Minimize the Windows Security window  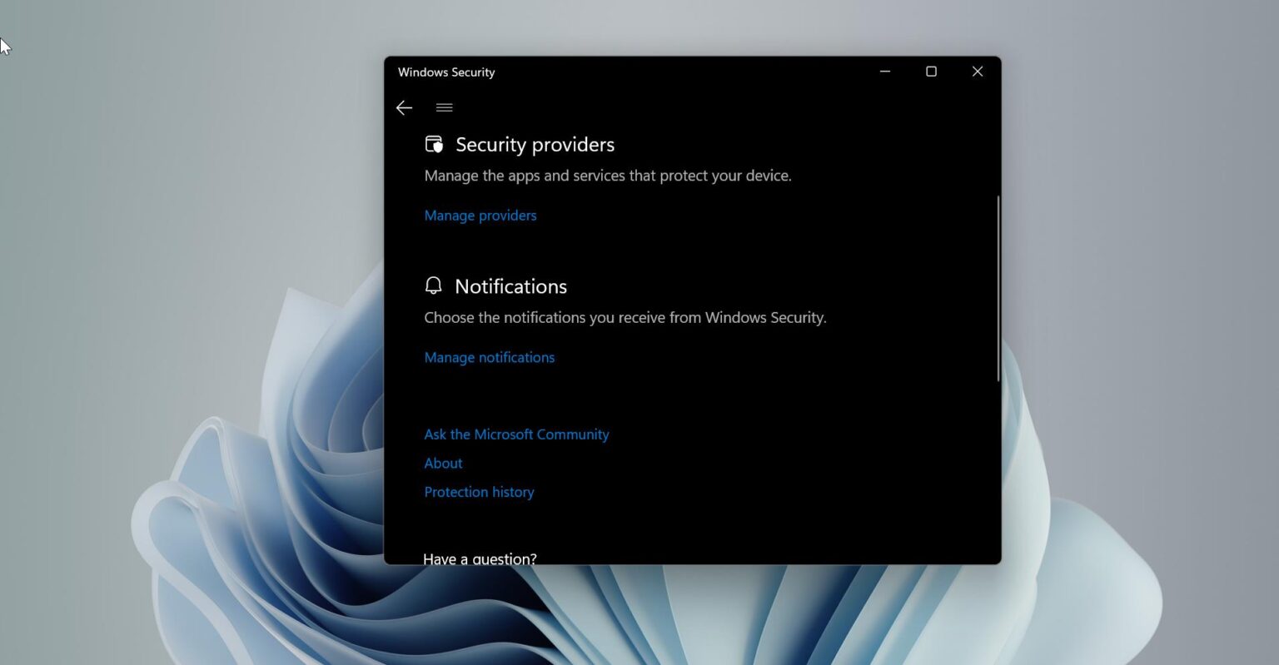[884, 72]
